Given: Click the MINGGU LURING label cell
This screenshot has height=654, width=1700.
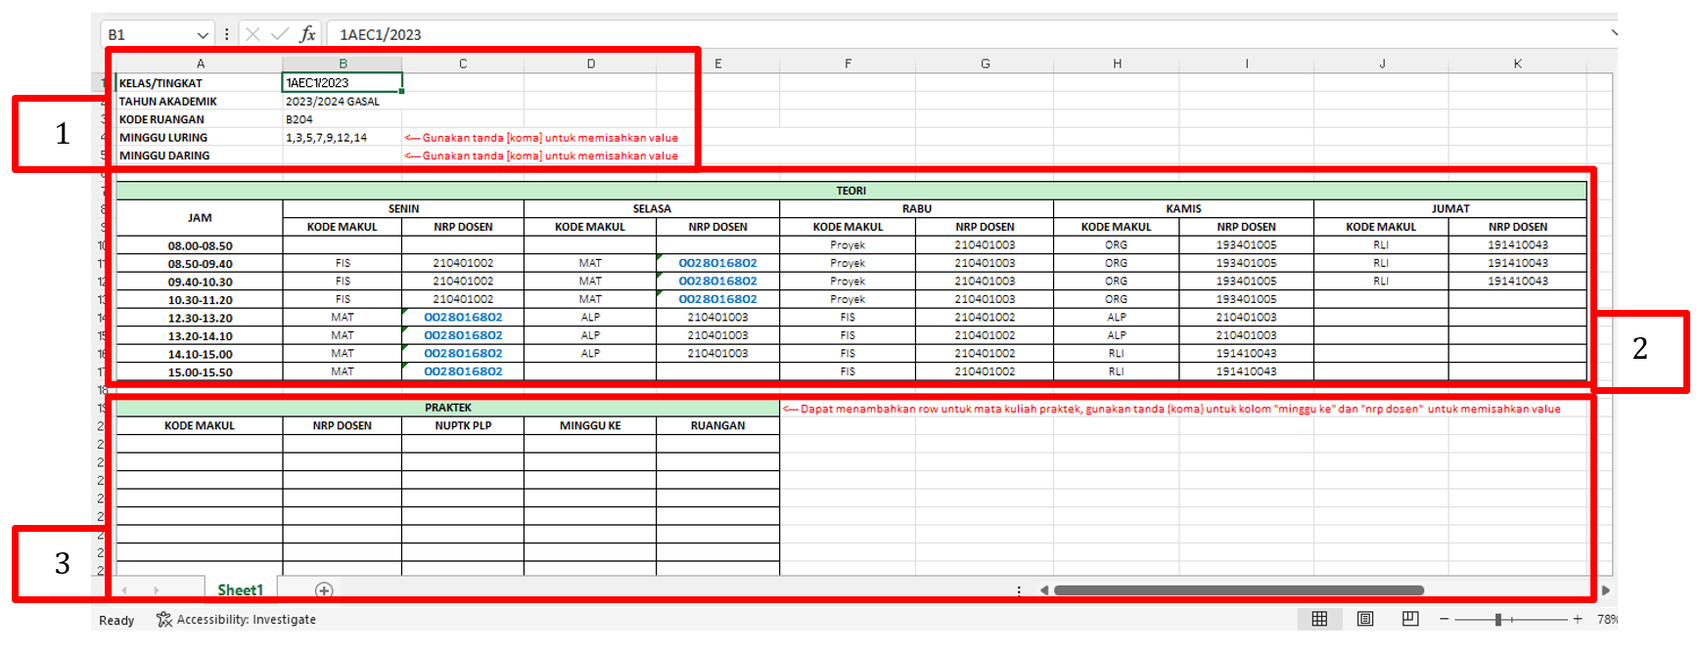Looking at the screenshot, I should tap(200, 137).
